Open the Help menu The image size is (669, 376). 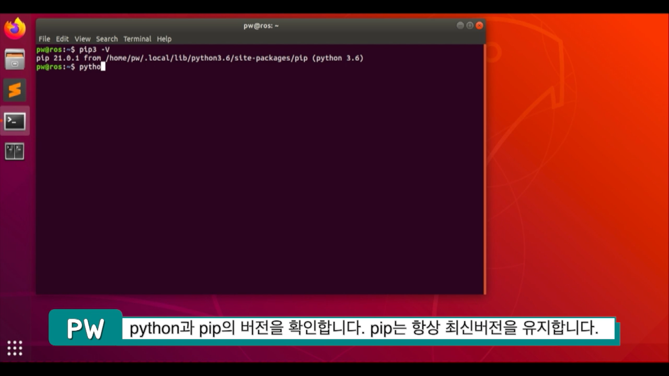tap(164, 39)
